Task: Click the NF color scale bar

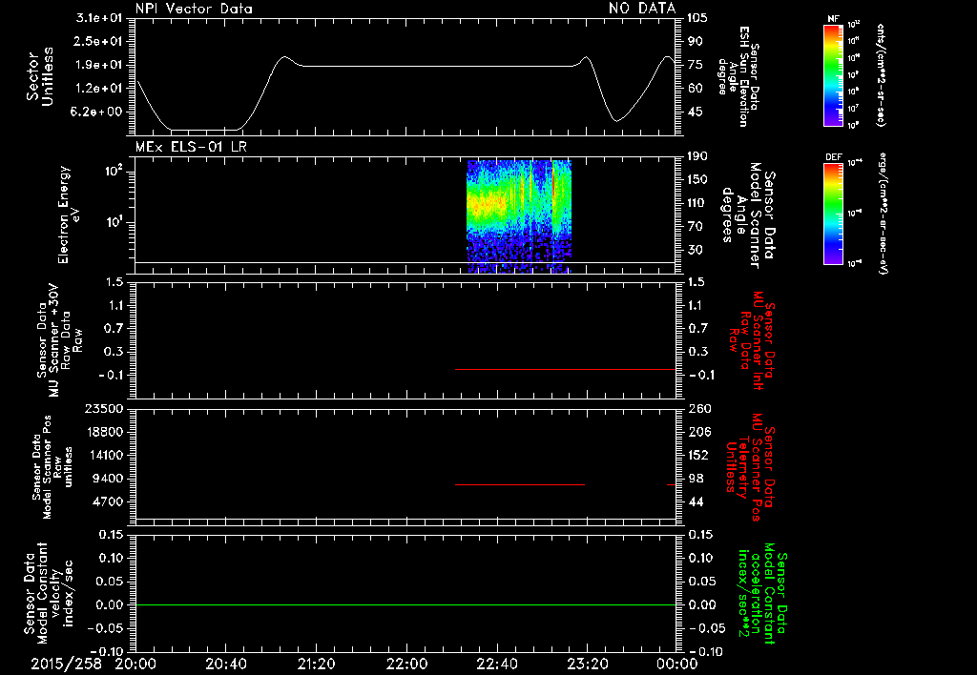Action: point(833,74)
